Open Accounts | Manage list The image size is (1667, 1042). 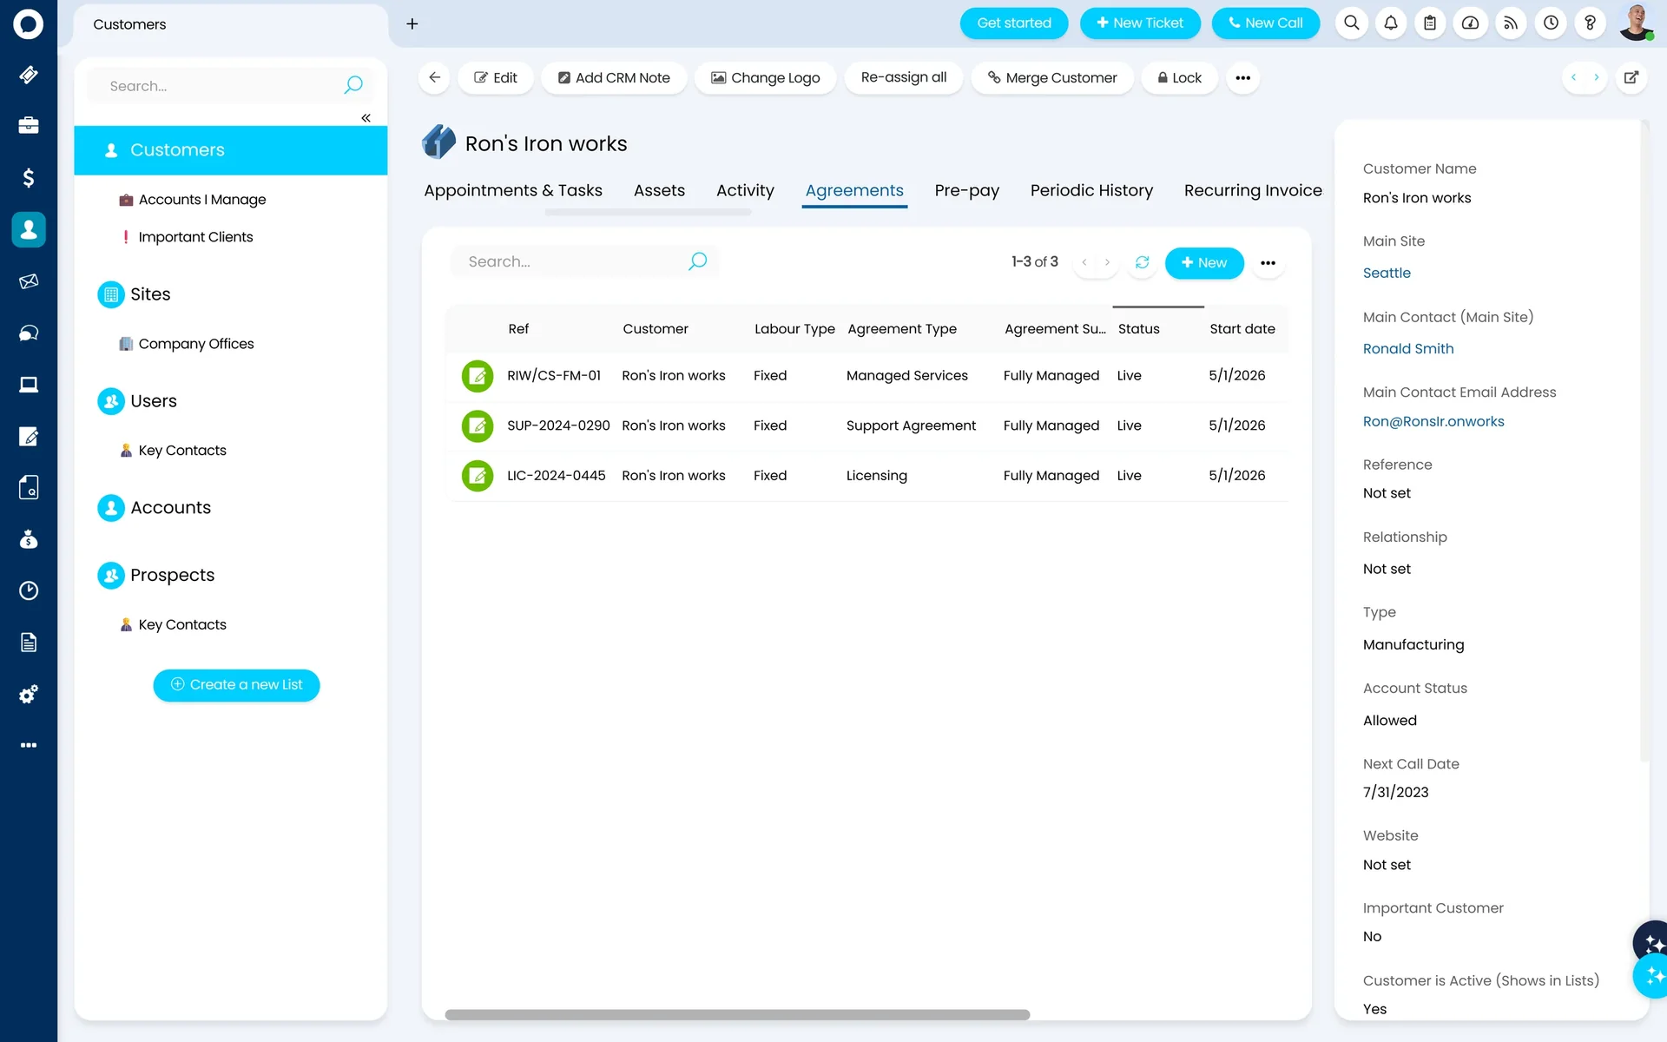[x=201, y=200]
